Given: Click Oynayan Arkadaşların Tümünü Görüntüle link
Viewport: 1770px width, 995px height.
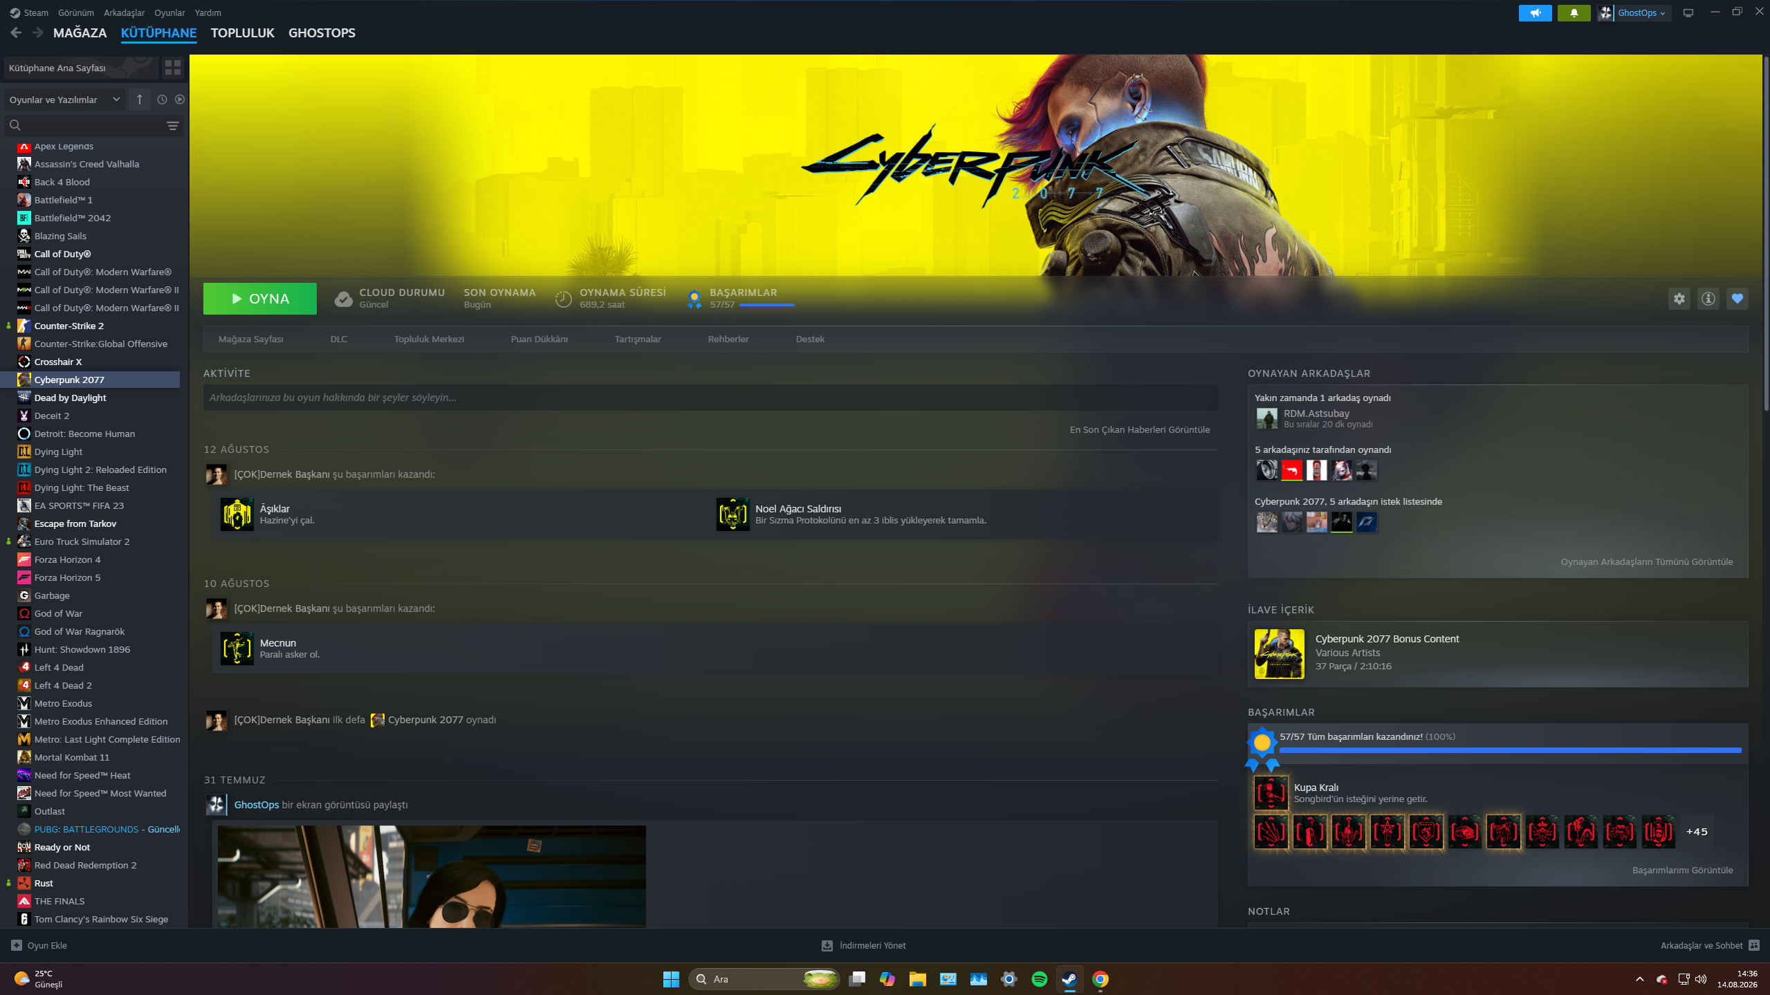Looking at the screenshot, I should coord(1647,561).
